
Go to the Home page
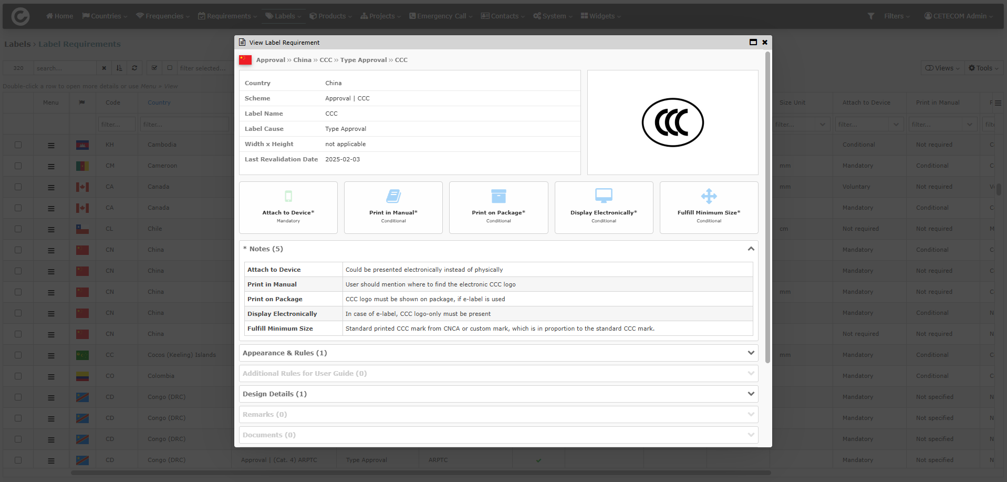tap(59, 16)
